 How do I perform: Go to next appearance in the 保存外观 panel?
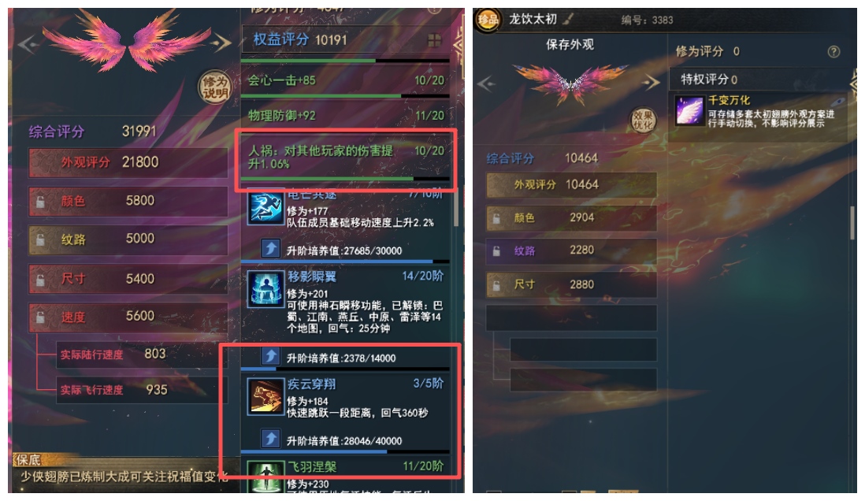tap(652, 83)
